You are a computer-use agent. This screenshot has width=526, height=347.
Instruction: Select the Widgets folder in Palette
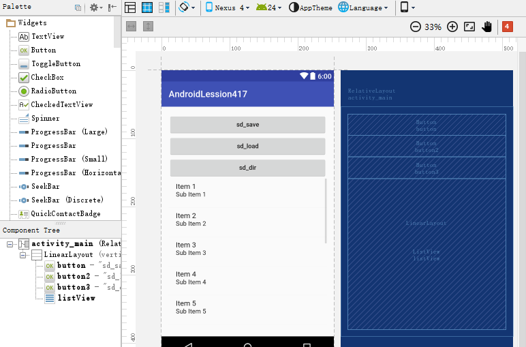pyautogui.click(x=27, y=22)
